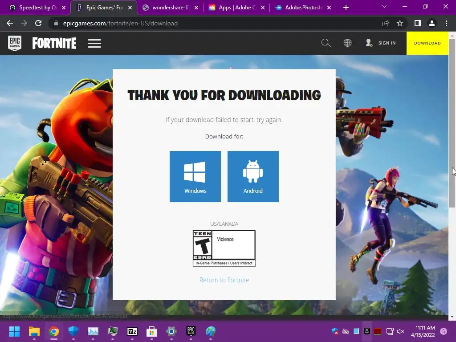The image size is (456, 342).
Task: Close the Speedtest tab
Action: coord(64,8)
